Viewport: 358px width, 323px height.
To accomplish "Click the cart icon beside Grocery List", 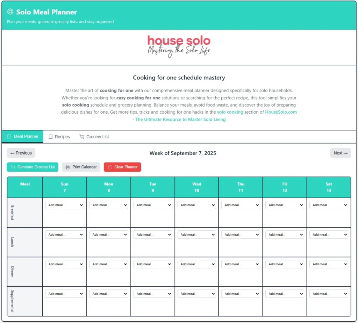I will click(82, 136).
